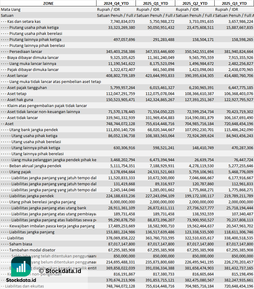The height and width of the screenshot is (289, 254).
Task: Select Kas dan setara kas value 7,740,834,073
Action: 123,22
